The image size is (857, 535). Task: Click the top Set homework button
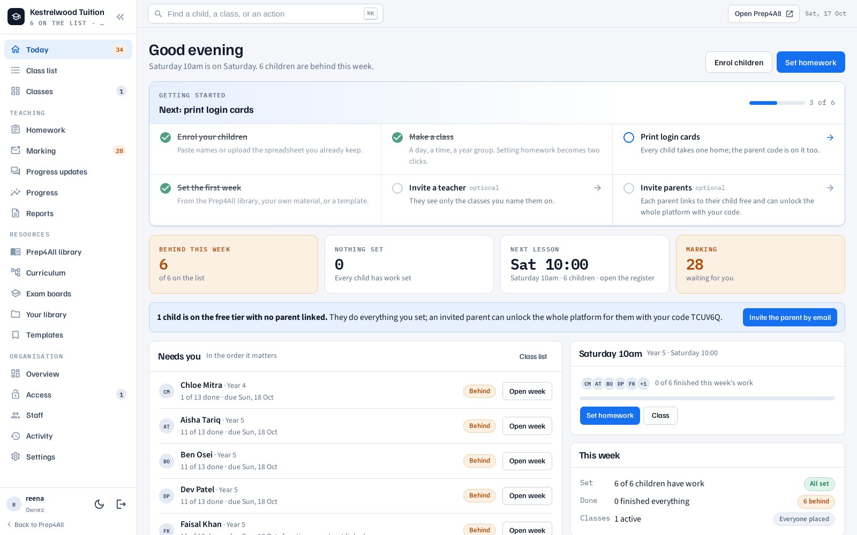point(810,62)
